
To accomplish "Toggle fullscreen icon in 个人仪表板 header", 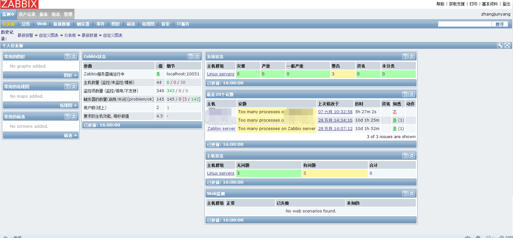I will [x=507, y=46].
